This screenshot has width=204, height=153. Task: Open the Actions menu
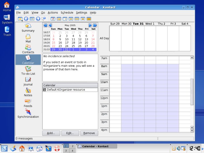tap(53, 13)
